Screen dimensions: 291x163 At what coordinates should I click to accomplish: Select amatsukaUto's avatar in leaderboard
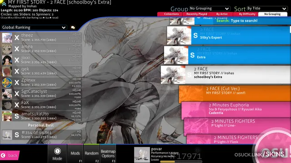pos(7,116)
